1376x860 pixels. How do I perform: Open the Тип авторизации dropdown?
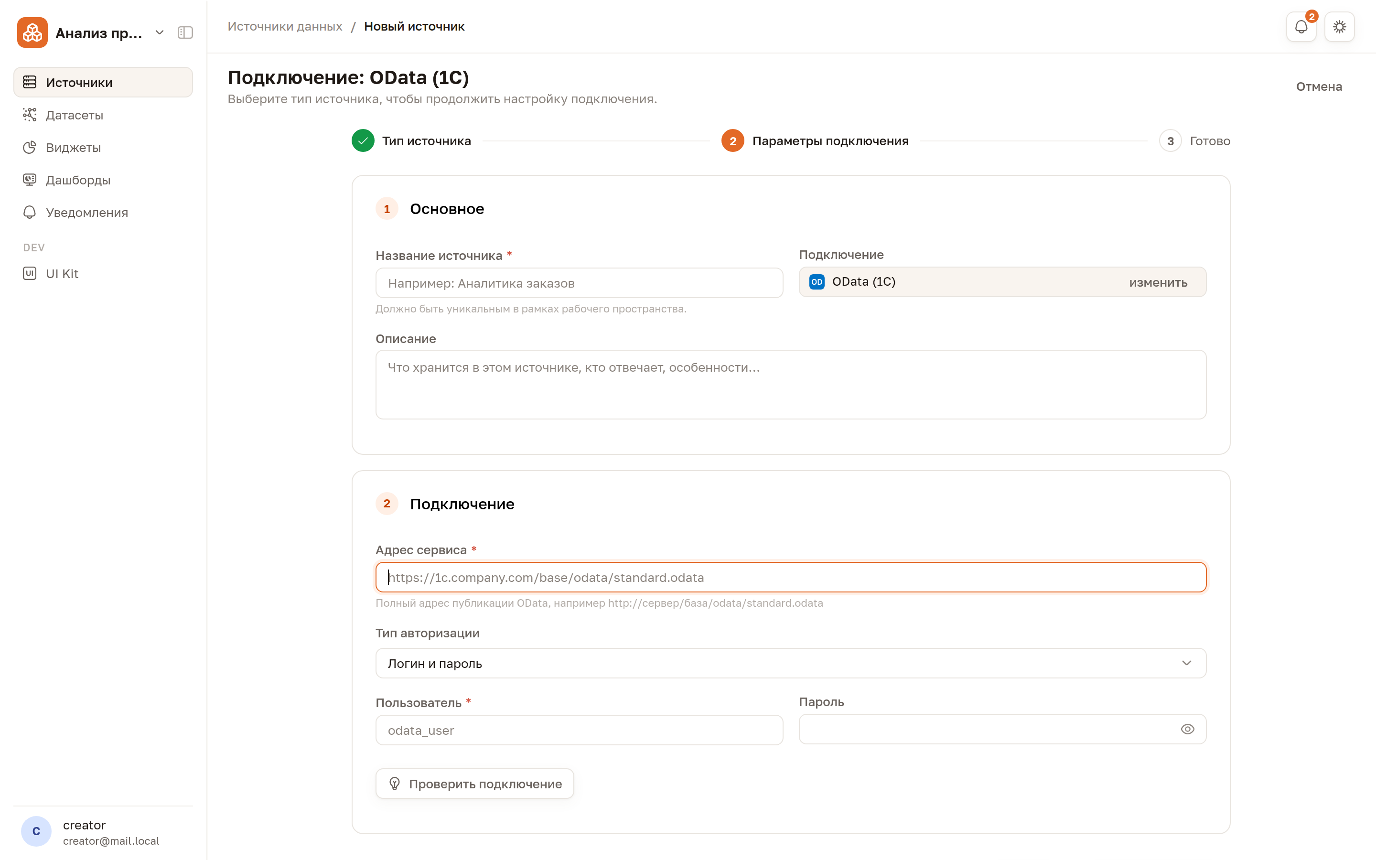(791, 663)
